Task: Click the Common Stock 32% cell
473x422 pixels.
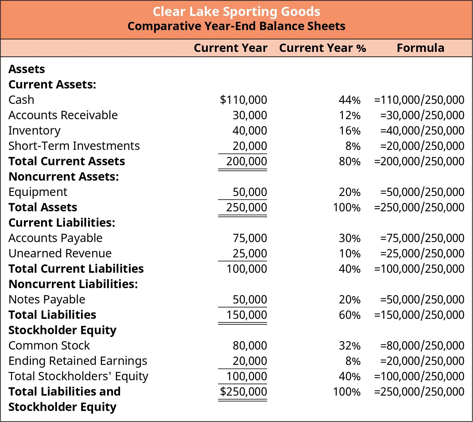Action: tap(350, 346)
